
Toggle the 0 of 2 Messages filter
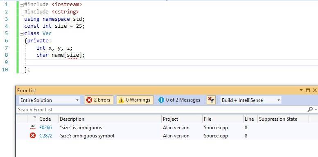[x=179, y=100]
